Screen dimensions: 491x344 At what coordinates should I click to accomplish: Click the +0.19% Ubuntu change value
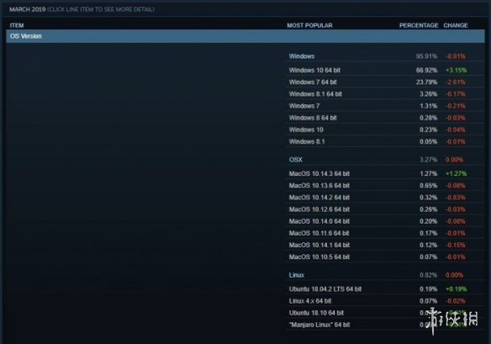457,288
